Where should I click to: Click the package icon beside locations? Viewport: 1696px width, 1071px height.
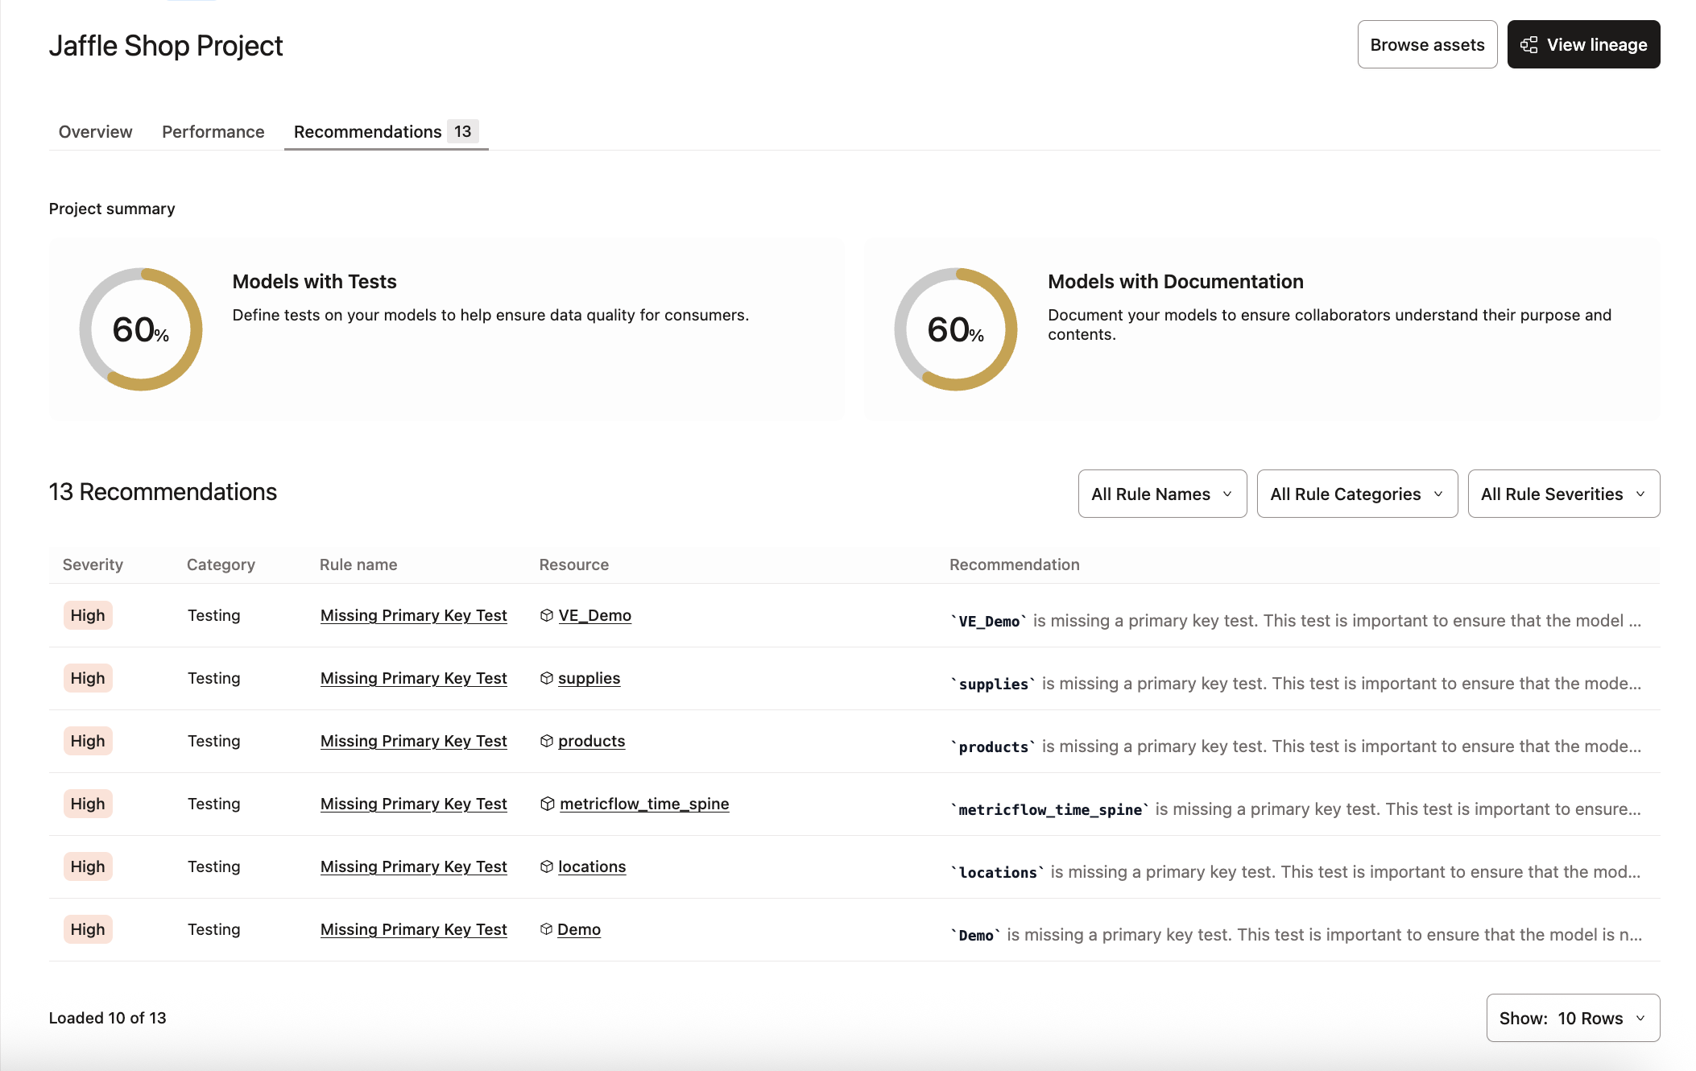pos(547,866)
